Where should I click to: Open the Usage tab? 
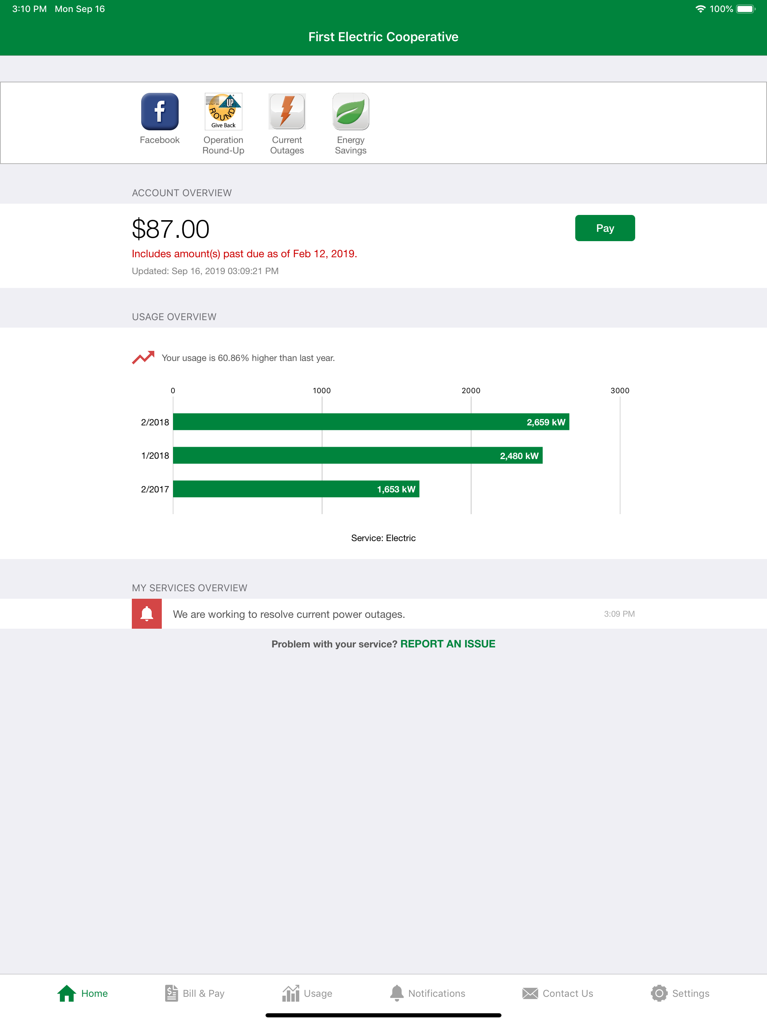tap(307, 993)
